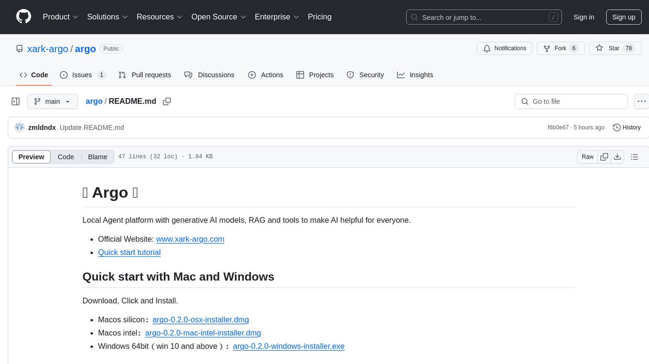649x364 pixels.
Task: Expand the Resources menu
Action: [x=159, y=17]
